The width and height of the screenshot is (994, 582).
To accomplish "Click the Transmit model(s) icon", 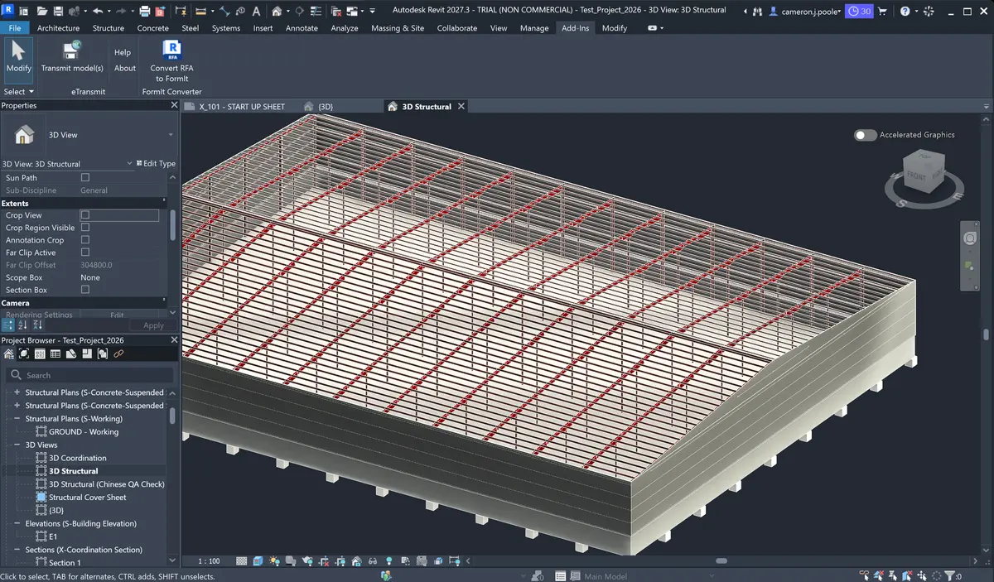I will 72,50.
